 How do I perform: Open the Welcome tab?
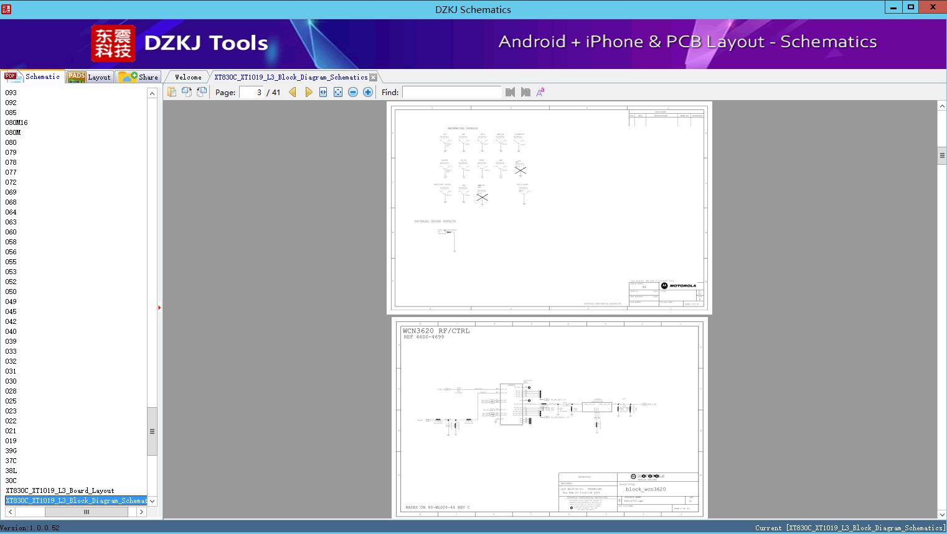coord(188,77)
